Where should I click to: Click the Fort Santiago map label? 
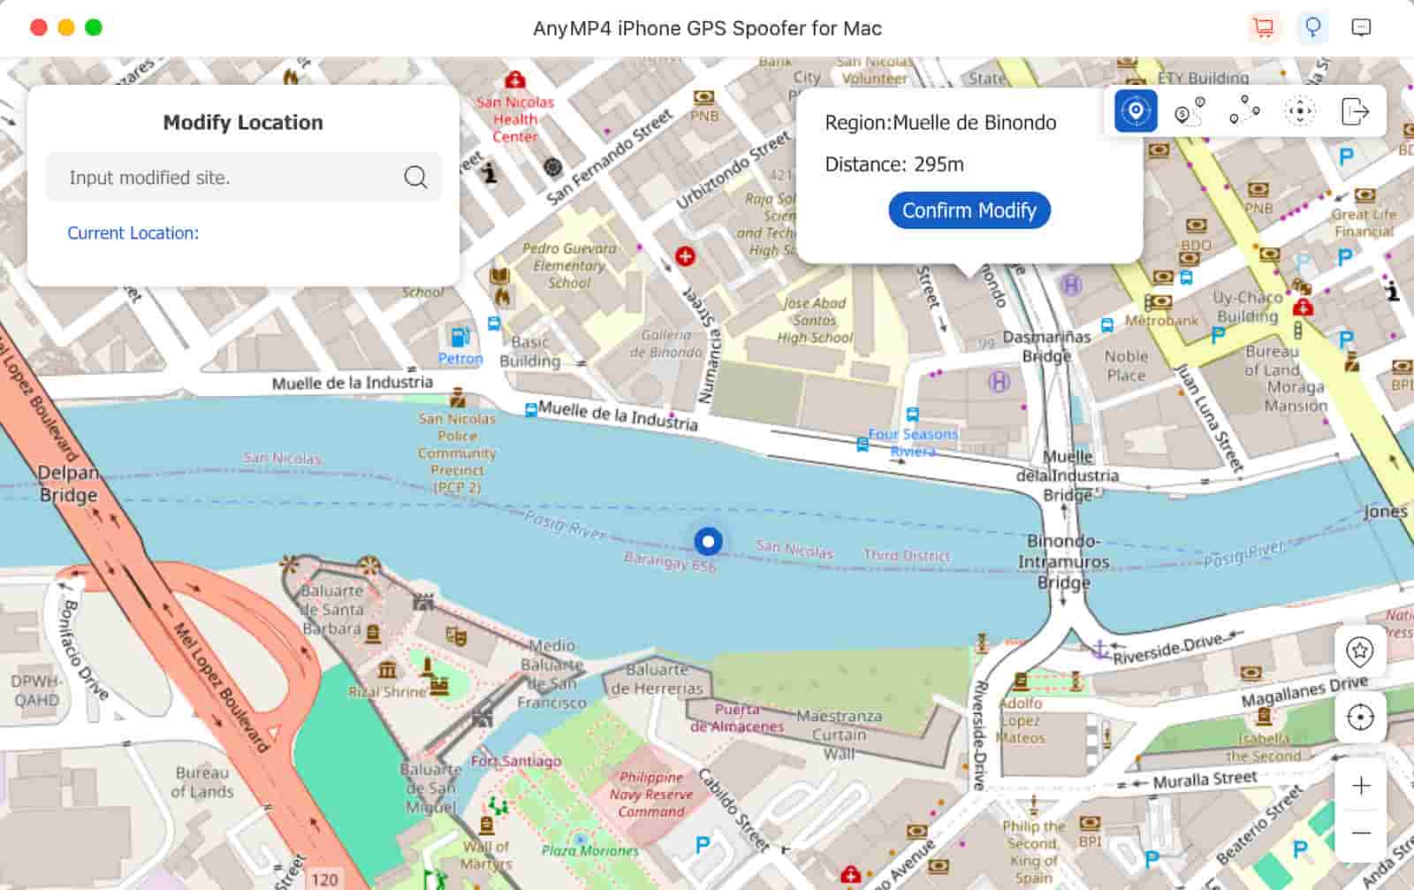516,761
